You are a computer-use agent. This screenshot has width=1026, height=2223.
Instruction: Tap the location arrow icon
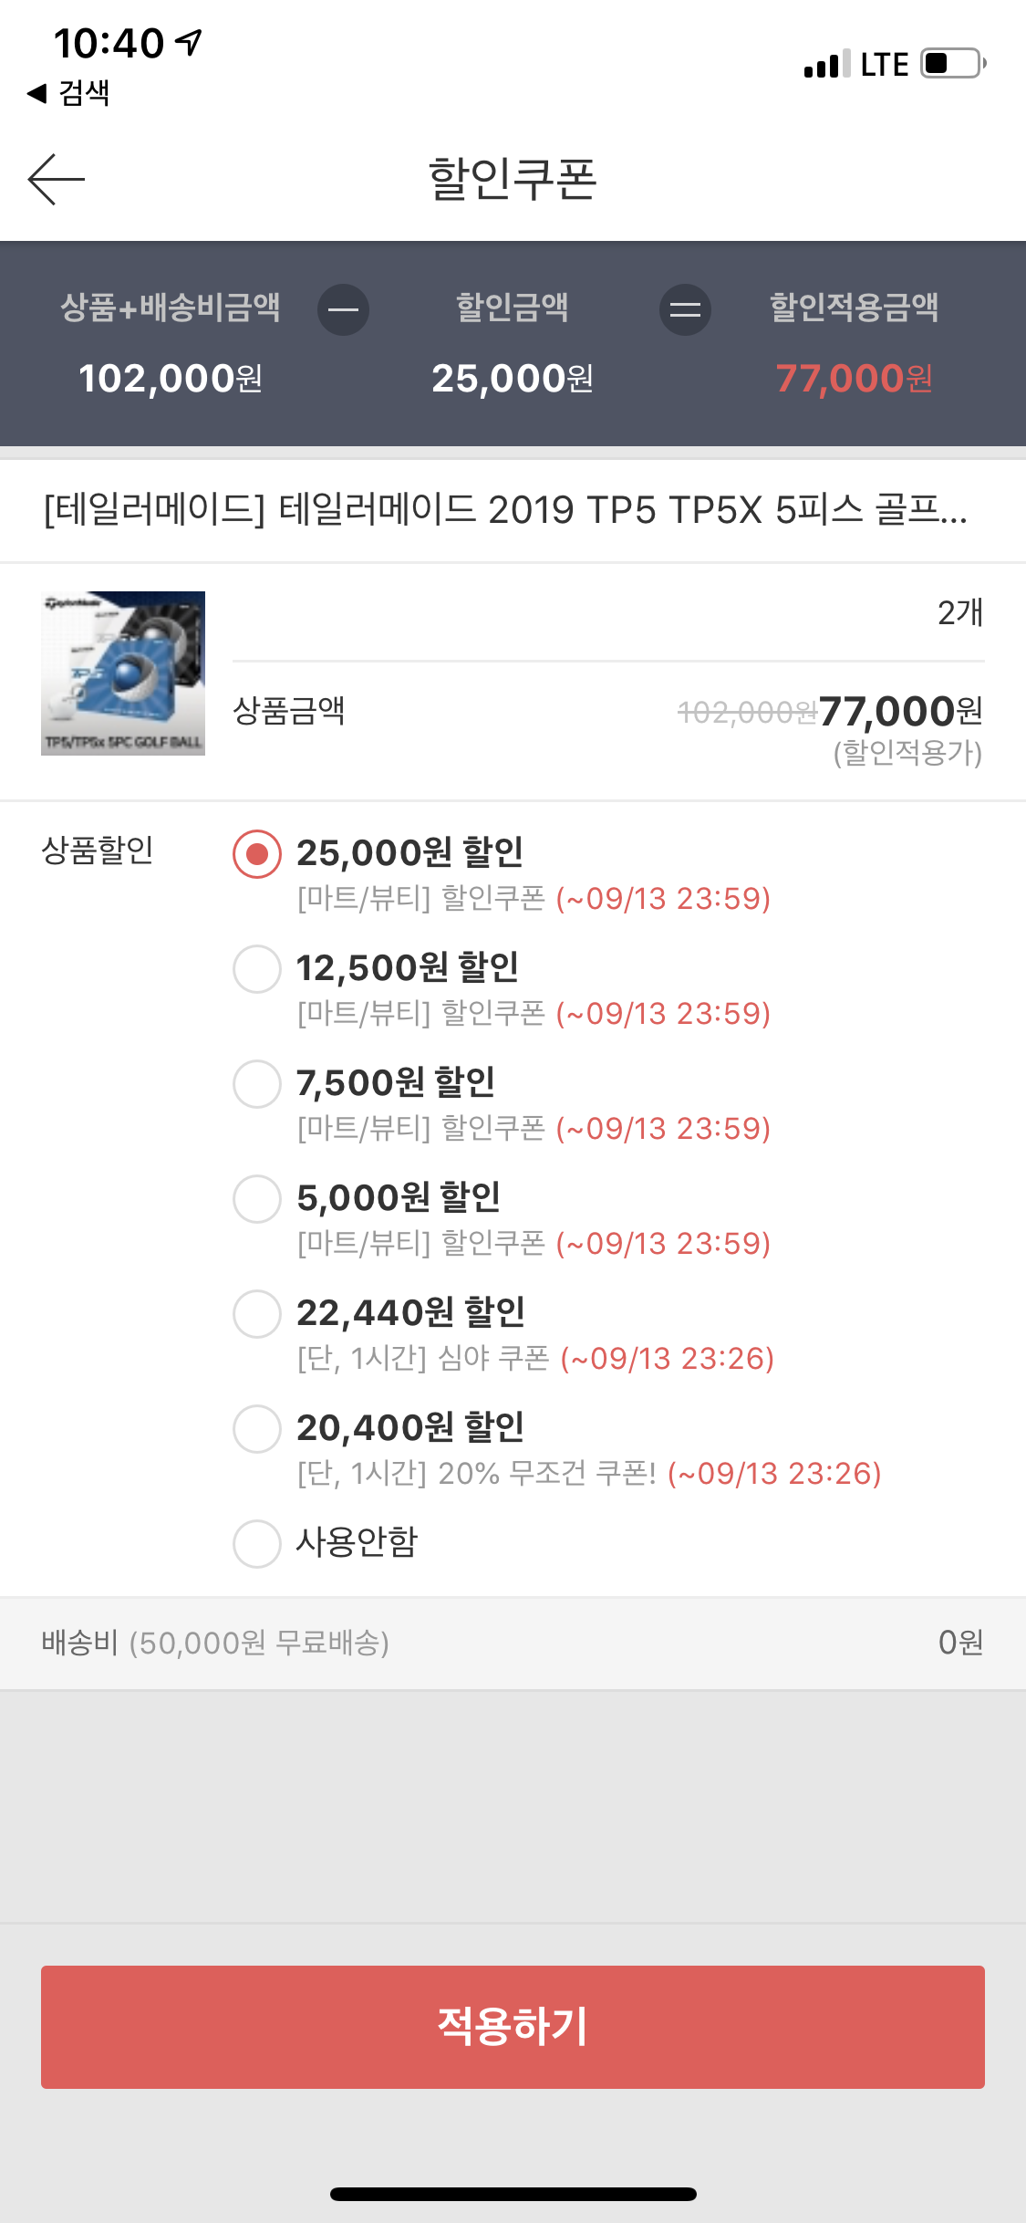190,42
